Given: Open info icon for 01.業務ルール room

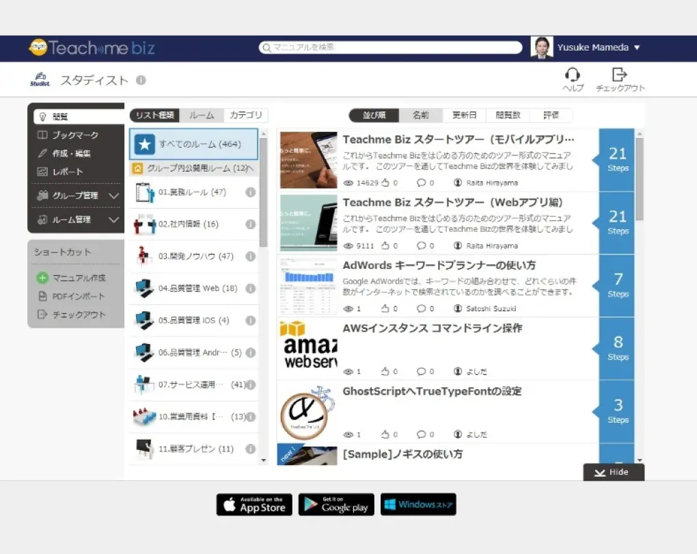Looking at the screenshot, I should click(250, 193).
